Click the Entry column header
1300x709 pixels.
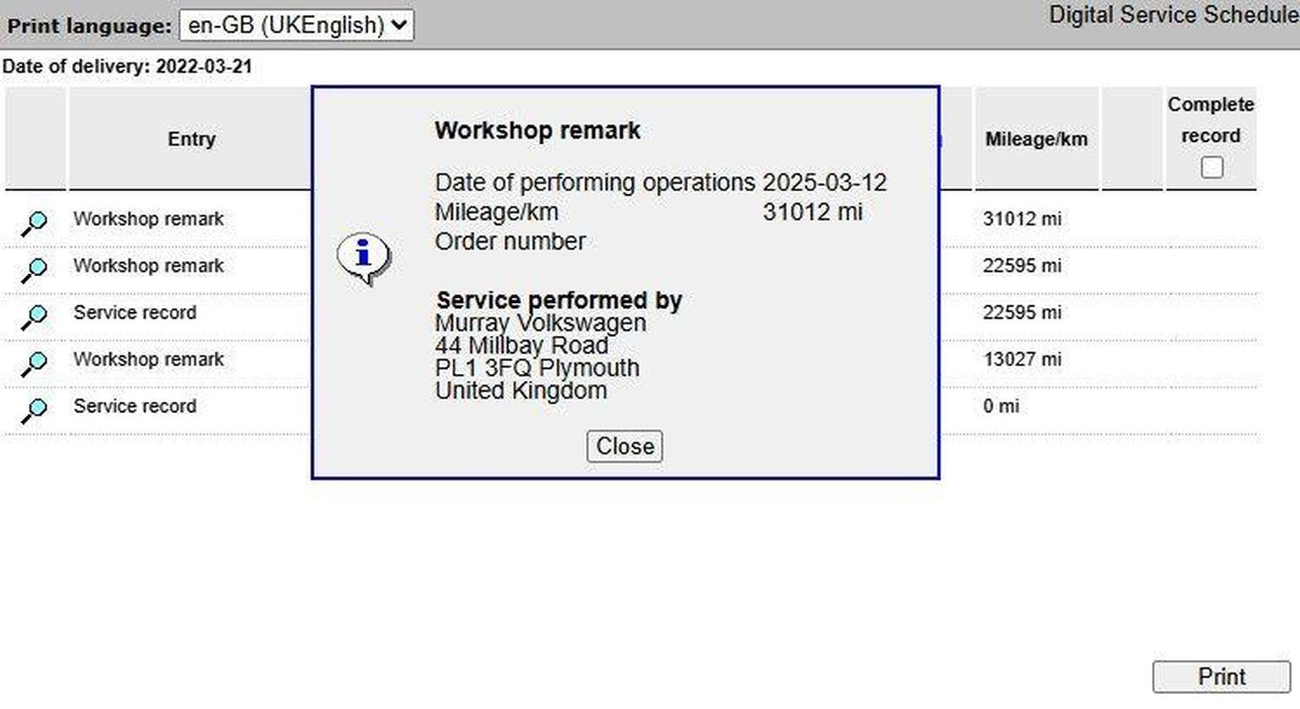(191, 139)
